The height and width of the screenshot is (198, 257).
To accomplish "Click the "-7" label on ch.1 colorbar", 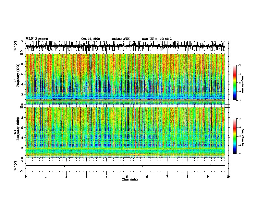I will pos(239,100).
